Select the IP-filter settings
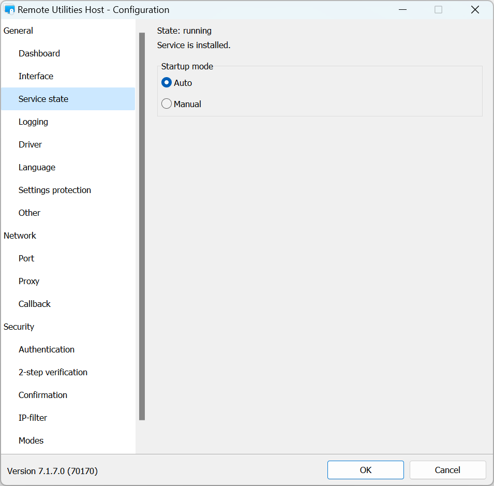This screenshot has height=486, width=494. pyautogui.click(x=33, y=418)
